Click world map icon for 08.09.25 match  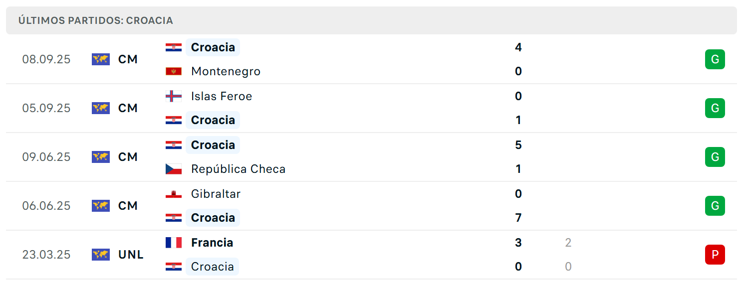101,59
